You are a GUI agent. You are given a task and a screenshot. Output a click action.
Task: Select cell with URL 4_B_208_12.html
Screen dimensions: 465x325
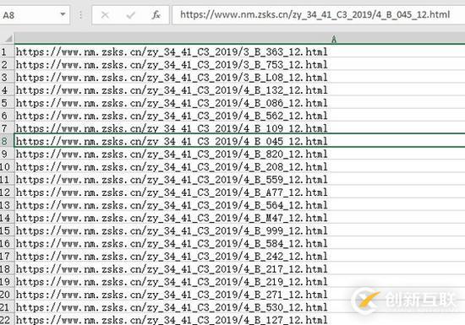(x=239, y=166)
